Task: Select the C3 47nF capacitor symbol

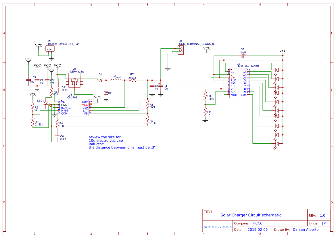Action: click(47, 80)
